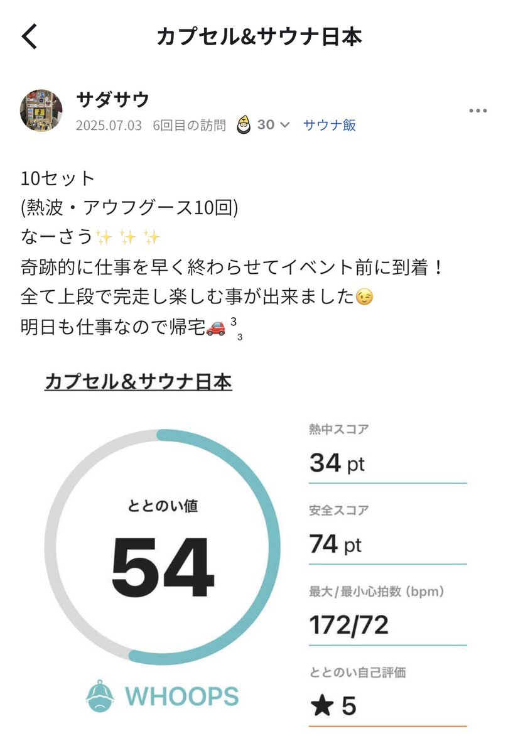Tap the red car emoji
This screenshot has height=753, width=518.
pos(215,328)
